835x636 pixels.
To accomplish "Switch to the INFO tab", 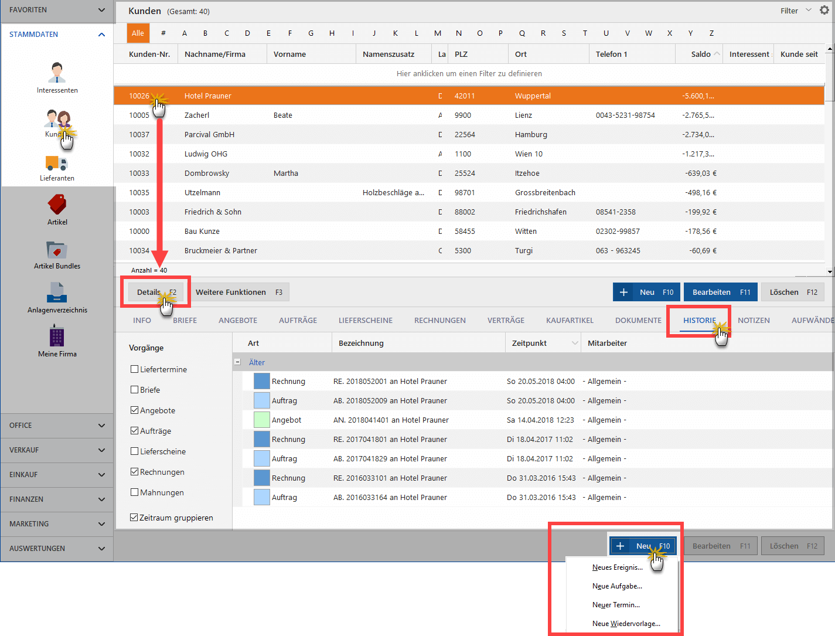I will pos(142,320).
